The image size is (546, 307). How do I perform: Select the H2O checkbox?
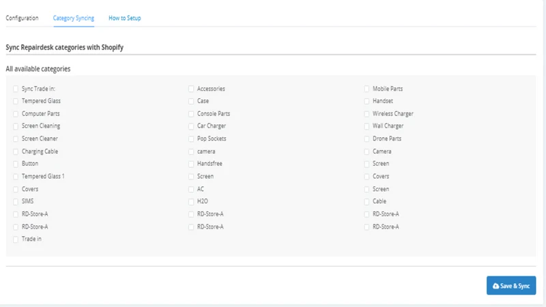[191, 201]
